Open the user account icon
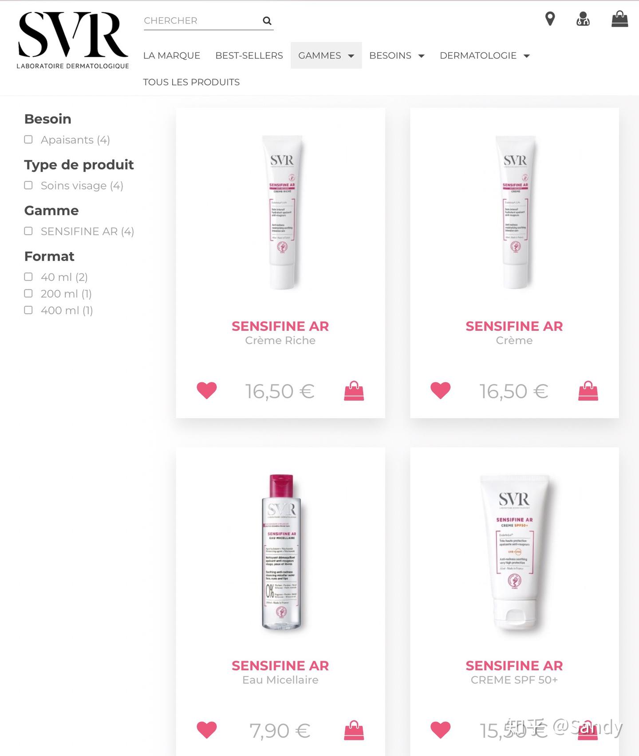639x756 pixels. click(x=583, y=19)
